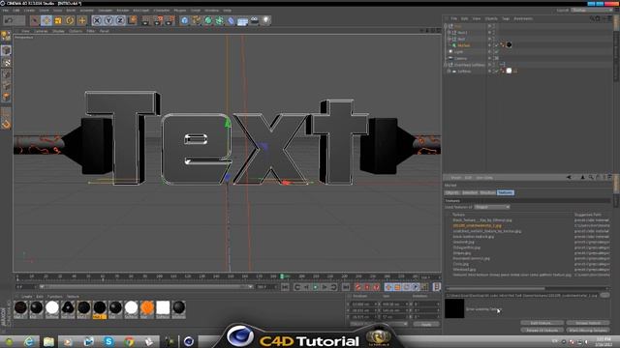The image size is (620, 348).
Task: Open the main File menu
Action: click(x=6, y=11)
